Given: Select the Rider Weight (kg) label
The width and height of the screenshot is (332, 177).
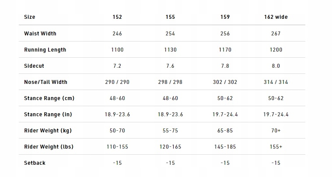Looking at the screenshot, I should [48, 131].
